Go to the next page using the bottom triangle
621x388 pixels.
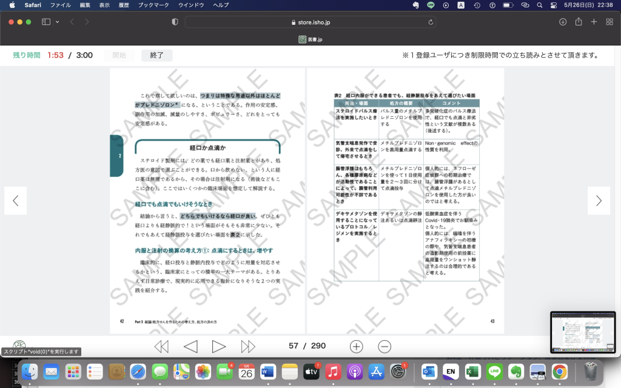click(219, 346)
